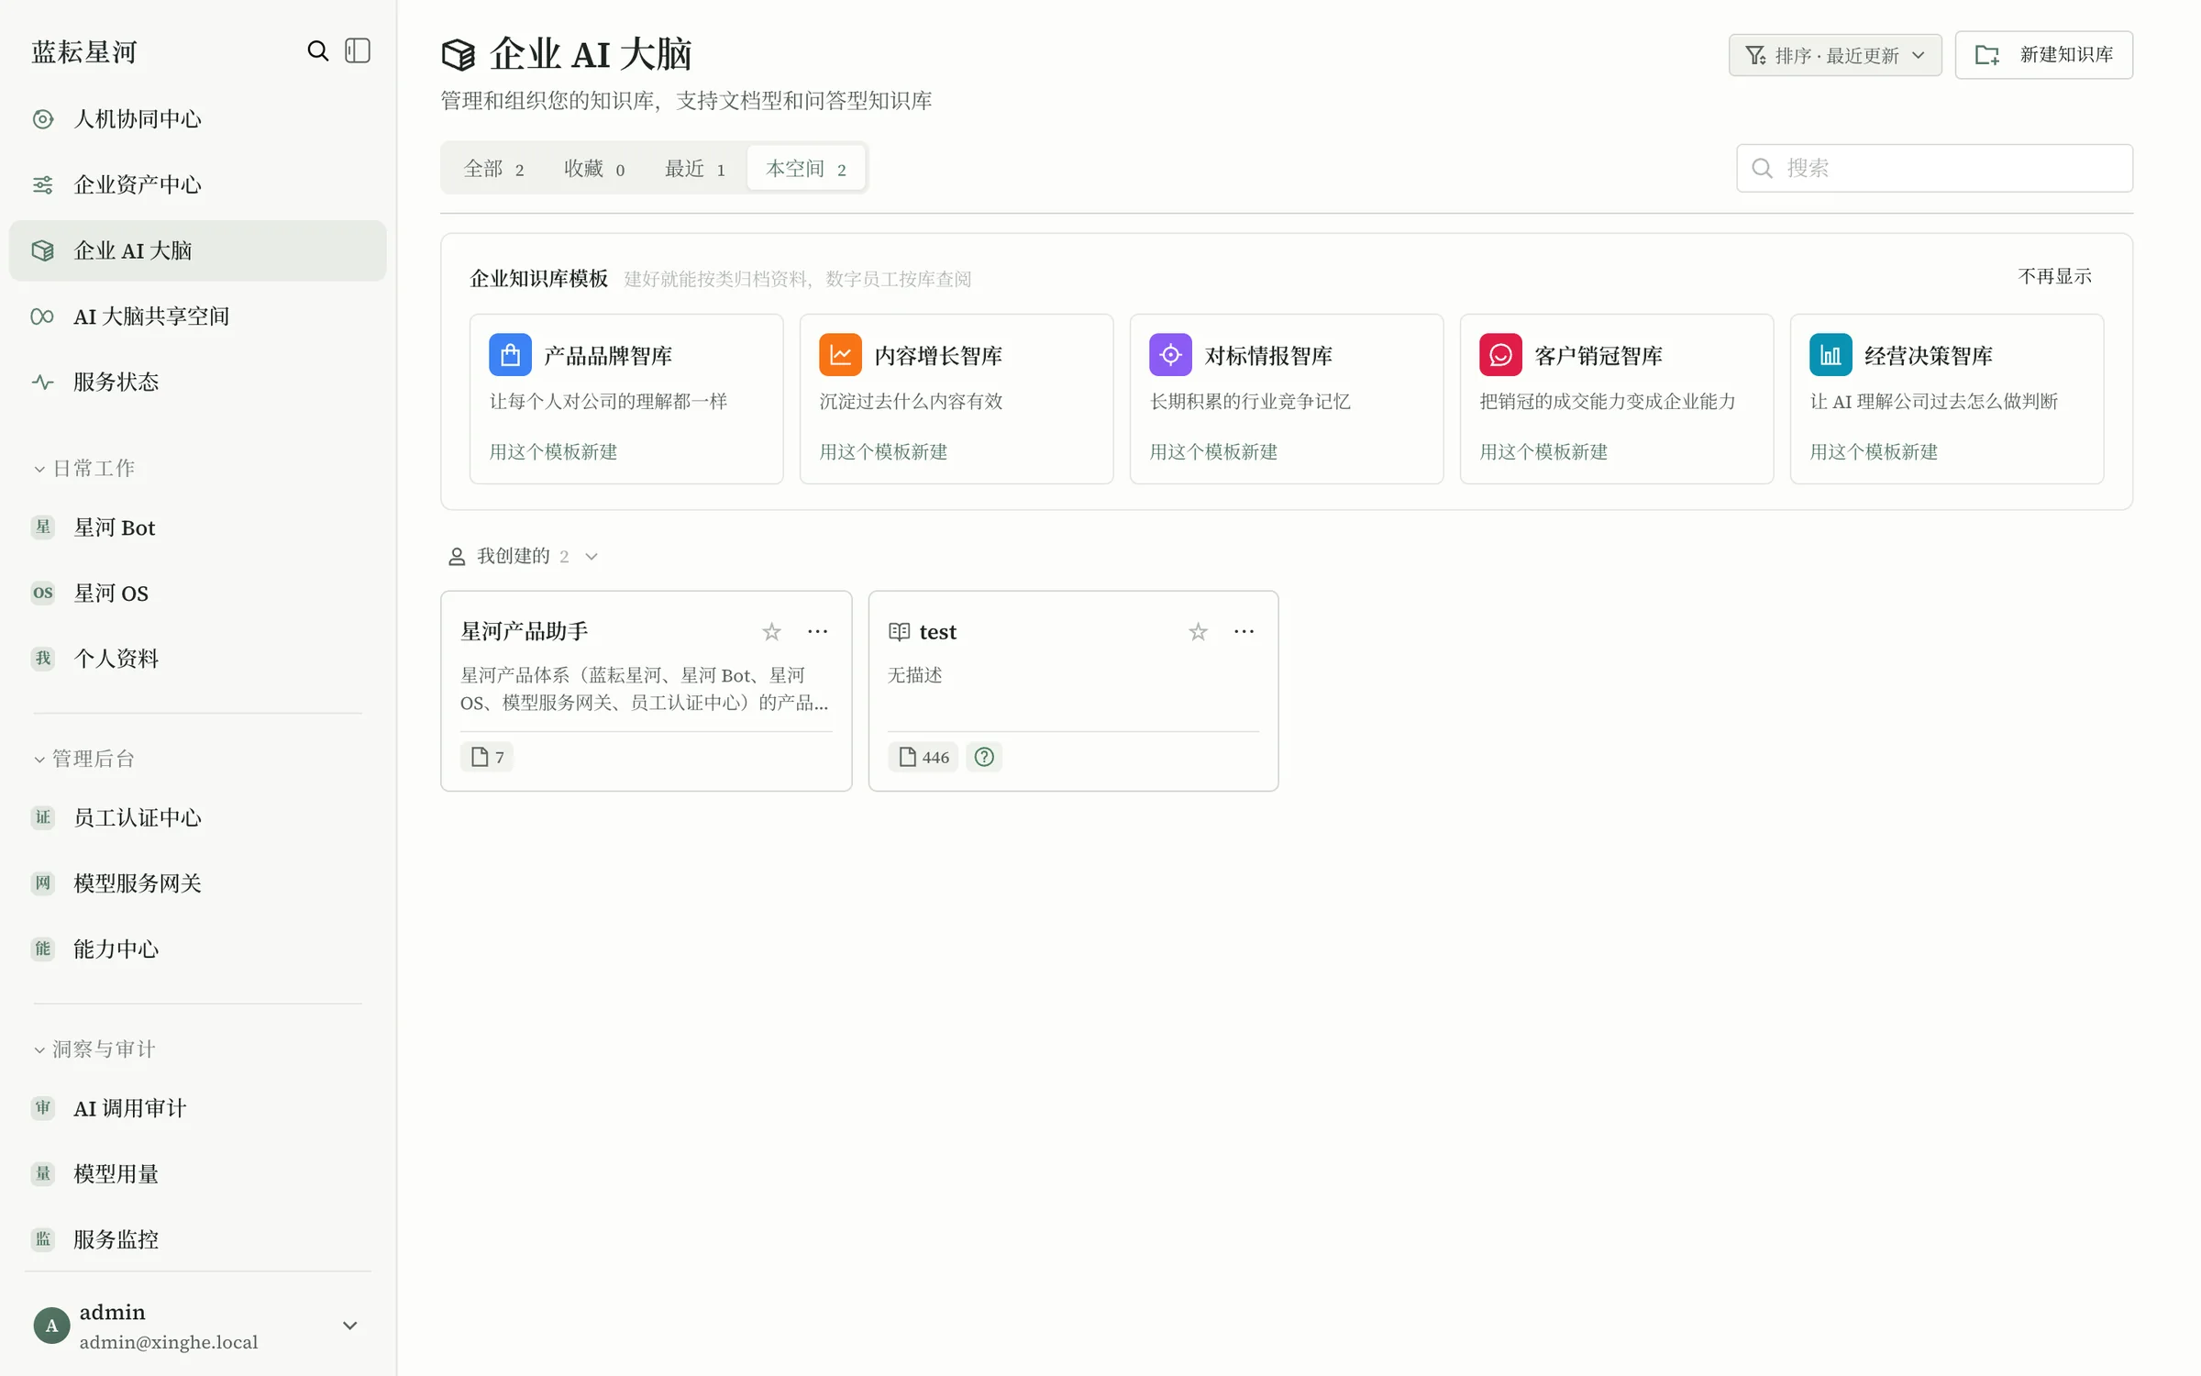Click the 我 badge icon for 个人资料
The width and height of the screenshot is (2201, 1376).
tap(43, 658)
